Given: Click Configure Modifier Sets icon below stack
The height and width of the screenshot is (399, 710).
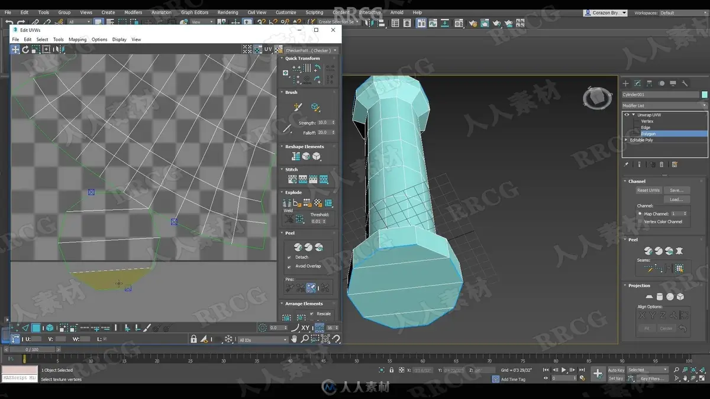Looking at the screenshot, I should click(674, 164).
